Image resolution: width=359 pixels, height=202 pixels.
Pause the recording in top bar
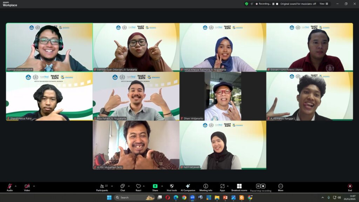point(273,4)
